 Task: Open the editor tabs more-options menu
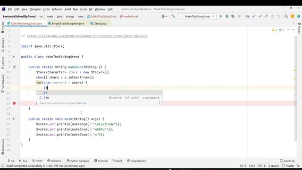[x=294, y=23]
